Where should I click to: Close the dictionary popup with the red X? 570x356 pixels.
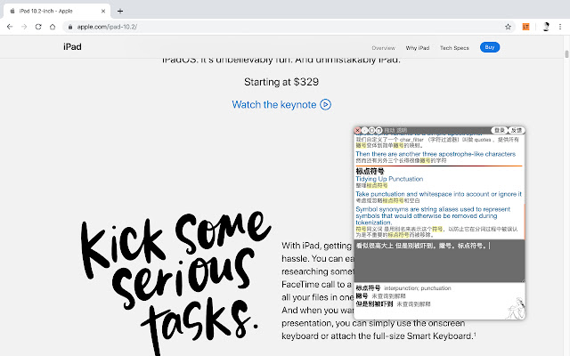[x=357, y=130]
